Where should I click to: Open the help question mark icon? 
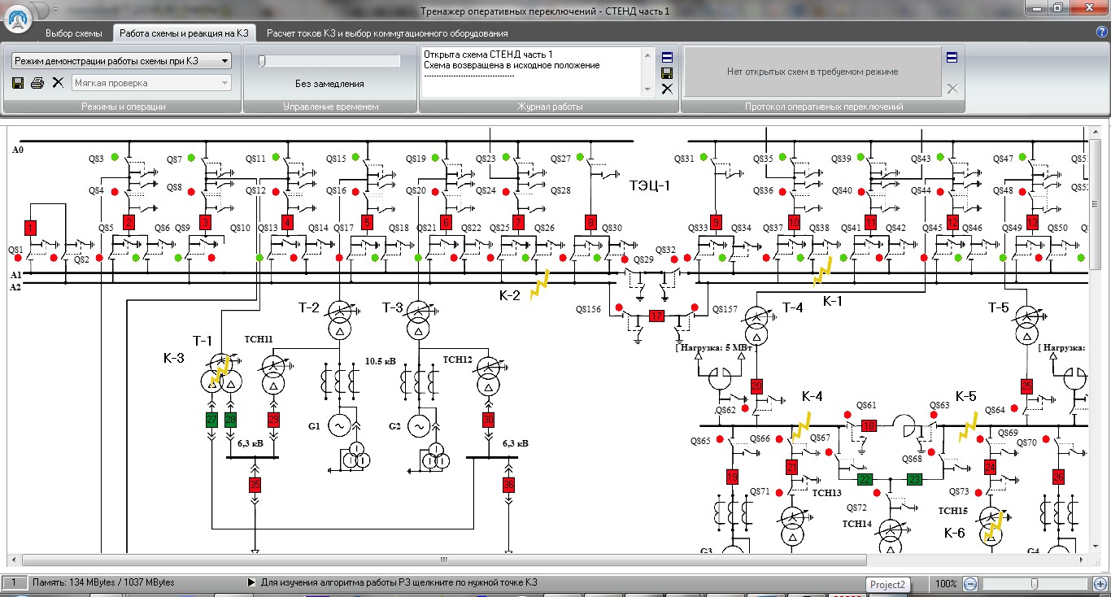pyautogui.click(x=1101, y=32)
